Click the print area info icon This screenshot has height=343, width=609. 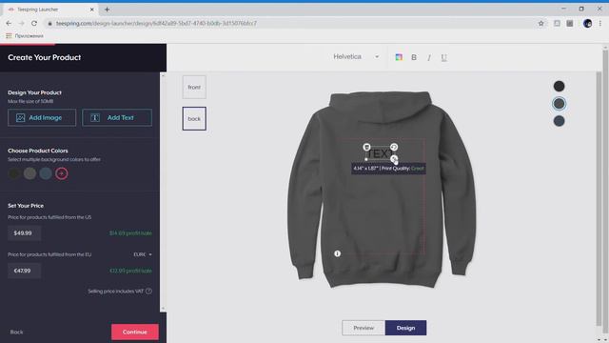(337, 253)
